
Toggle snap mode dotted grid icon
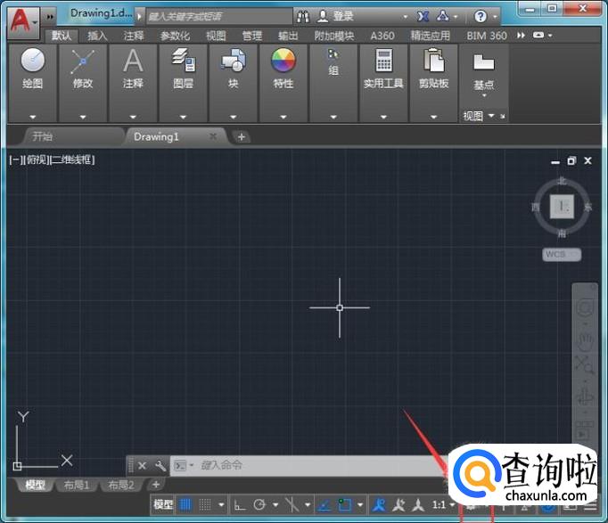[205, 504]
